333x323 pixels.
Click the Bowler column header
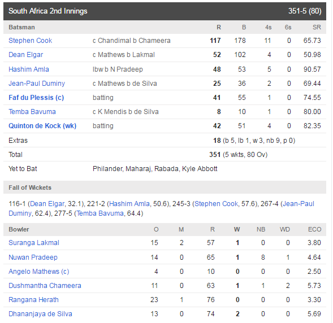[x=19, y=229]
